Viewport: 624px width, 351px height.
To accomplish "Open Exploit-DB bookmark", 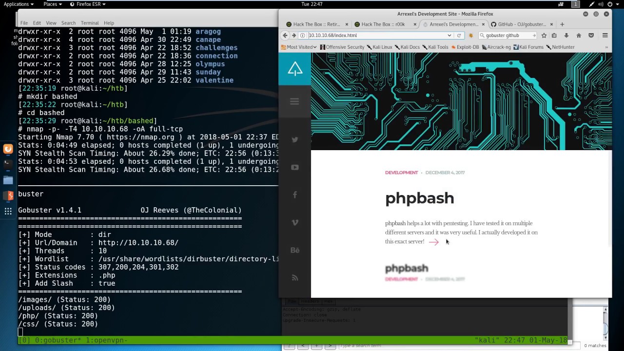I will pyautogui.click(x=465, y=47).
